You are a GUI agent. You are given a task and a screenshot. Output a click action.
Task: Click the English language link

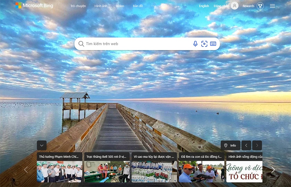pos(204,6)
